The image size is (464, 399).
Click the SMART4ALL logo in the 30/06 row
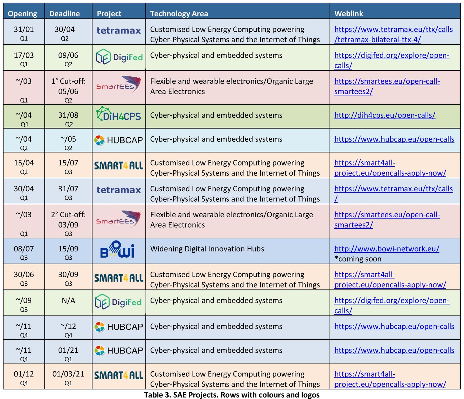click(119, 278)
